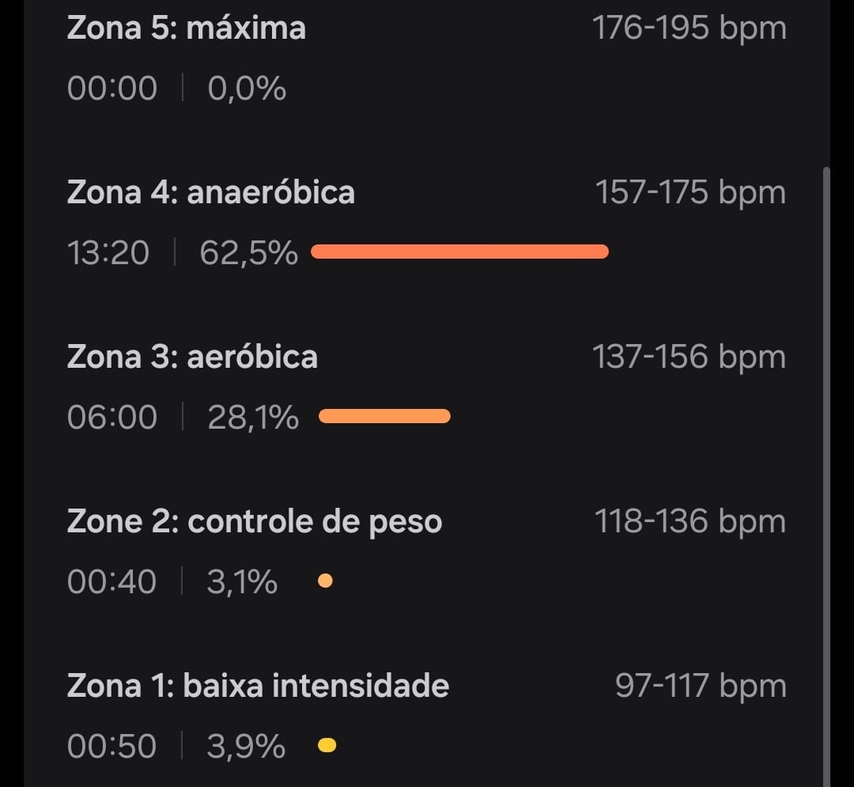Click the 06:00 duration in Zona 3
Screen dimensions: 854x787
tap(112, 418)
